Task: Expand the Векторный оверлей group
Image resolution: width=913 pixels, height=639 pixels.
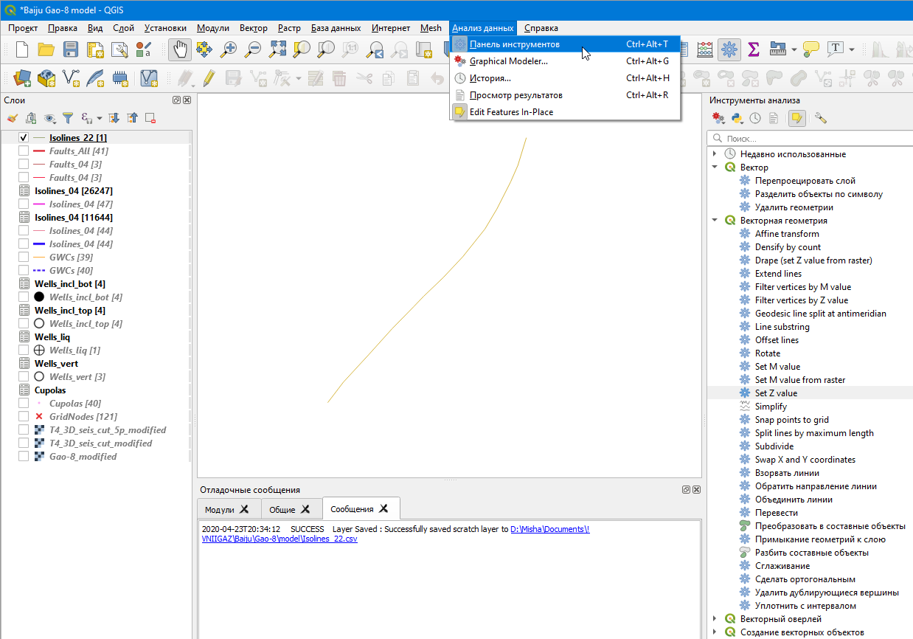Action: coord(713,618)
